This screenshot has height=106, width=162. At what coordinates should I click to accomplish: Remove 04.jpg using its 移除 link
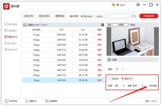tap(99, 50)
